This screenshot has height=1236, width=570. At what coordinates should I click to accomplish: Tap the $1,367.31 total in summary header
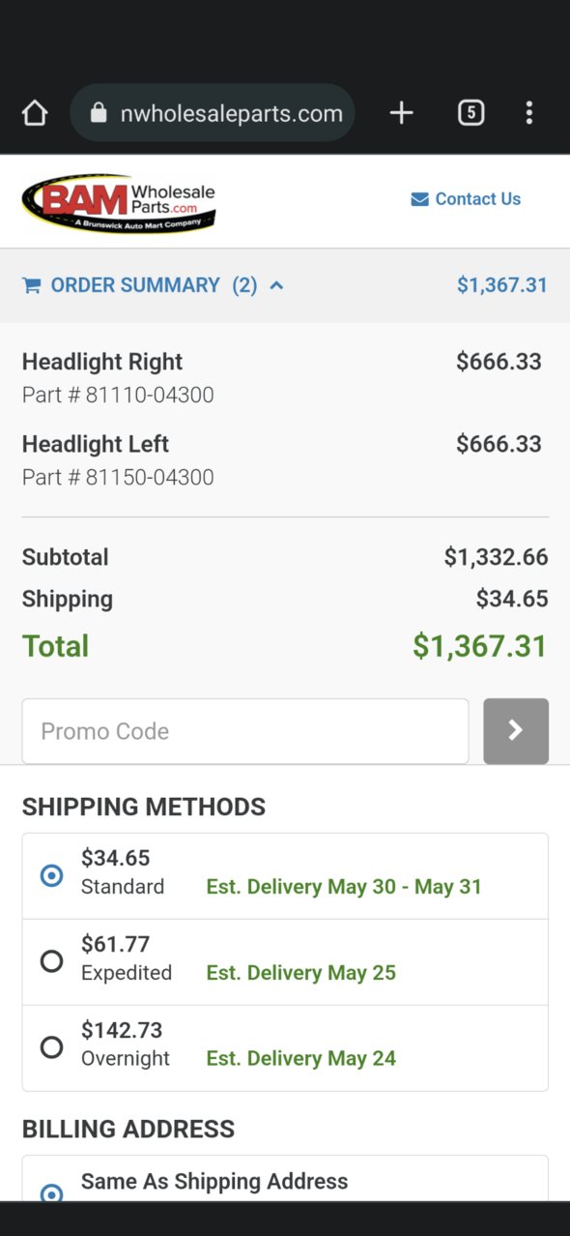(x=502, y=285)
